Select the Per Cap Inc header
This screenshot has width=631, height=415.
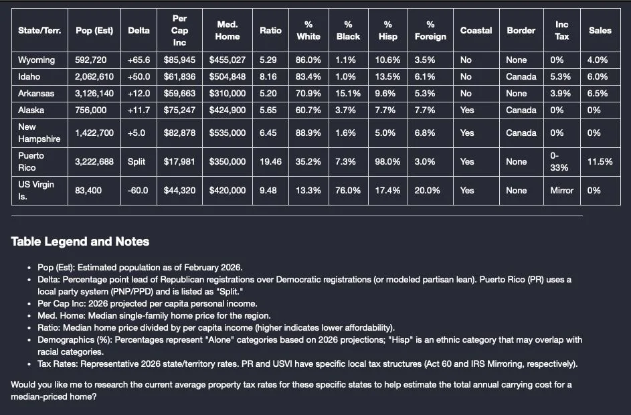pyautogui.click(x=179, y=30)
